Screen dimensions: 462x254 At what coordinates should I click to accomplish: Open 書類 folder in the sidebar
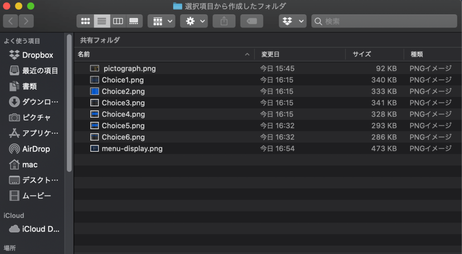point(33,86)
